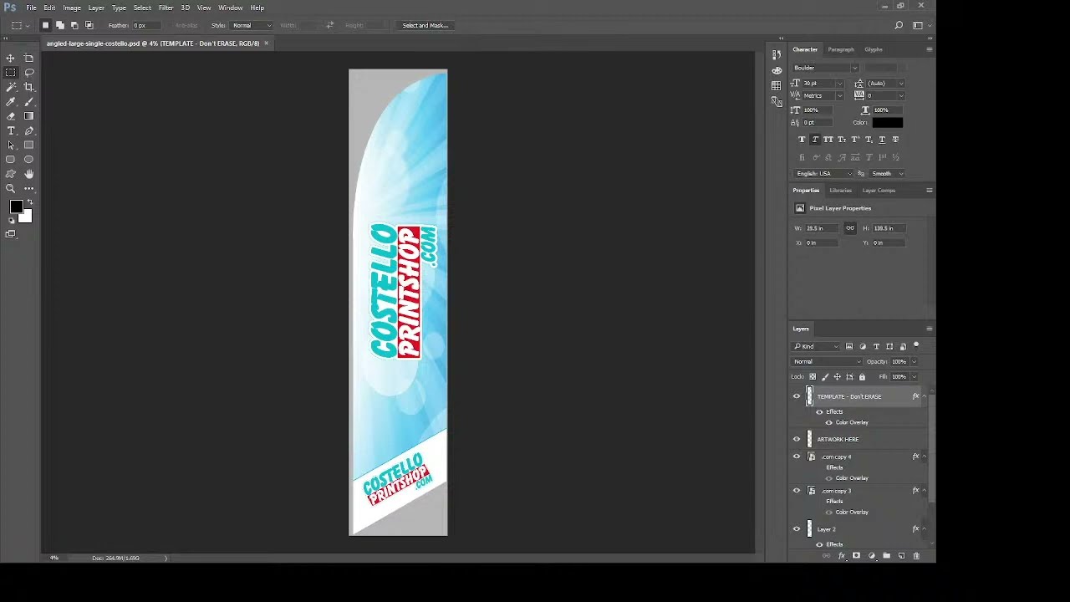Screen dimensions: 1070x602
Task: Click the text Color swatch in Character panel
Action: (887, 123)
